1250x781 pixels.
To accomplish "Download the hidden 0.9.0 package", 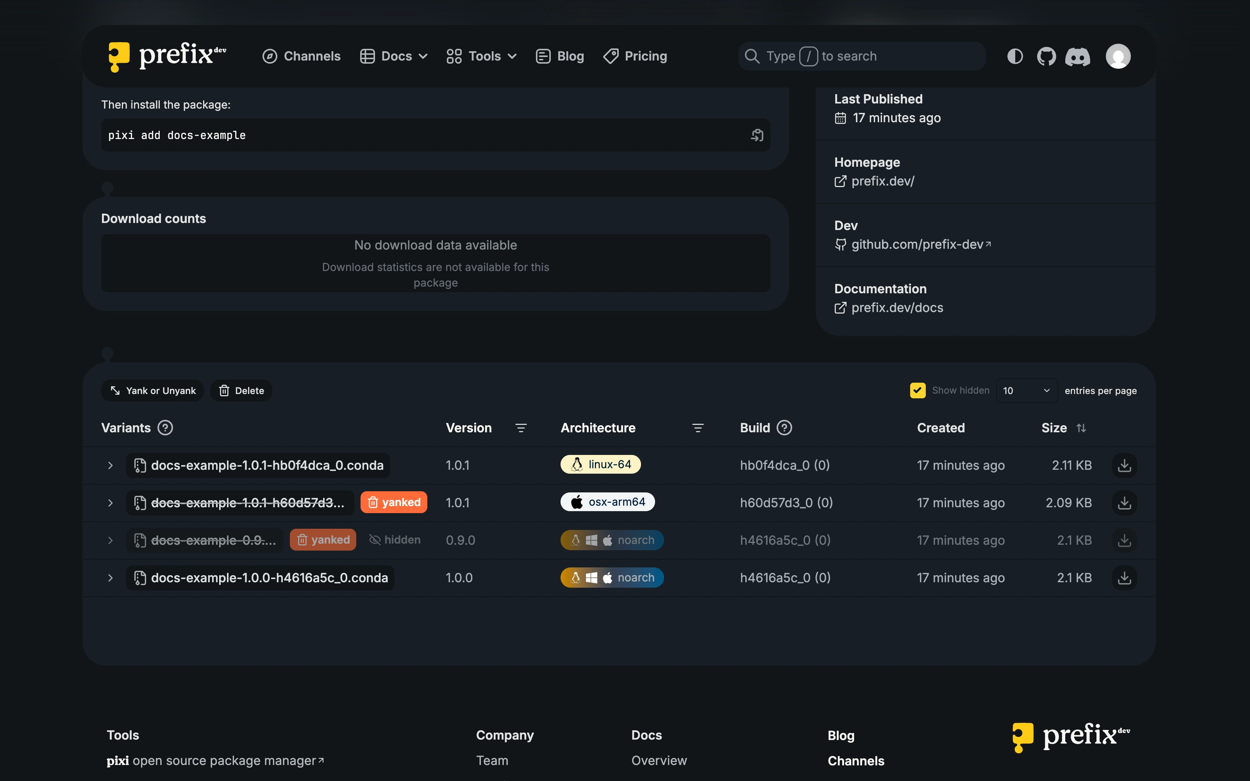I will pos(1124,540).
